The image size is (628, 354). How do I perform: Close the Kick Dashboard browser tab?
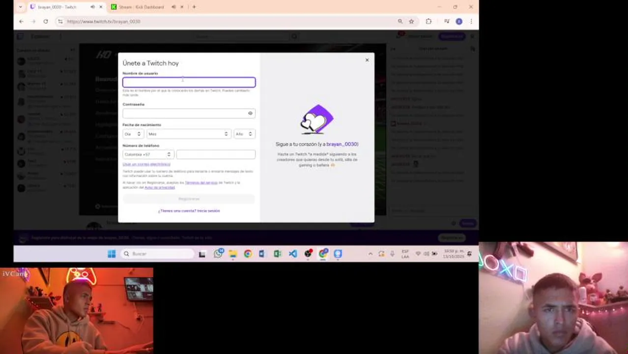[x=182, y=7]
